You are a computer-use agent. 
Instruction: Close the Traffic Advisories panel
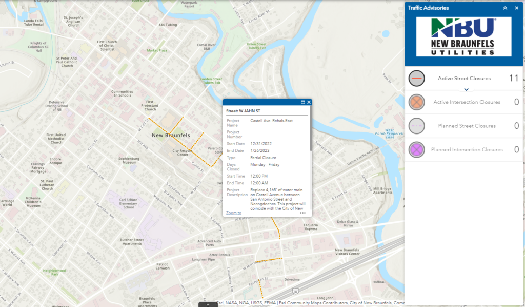pyautogui.click(x=517, y=8)
